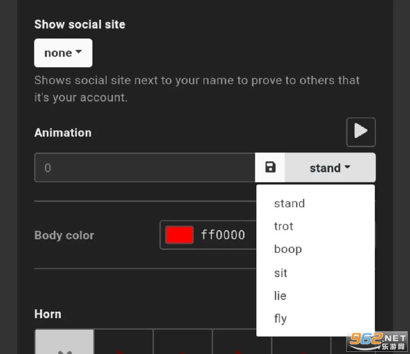
Task: Select the no-horn X option
Action: pos(65,342)
